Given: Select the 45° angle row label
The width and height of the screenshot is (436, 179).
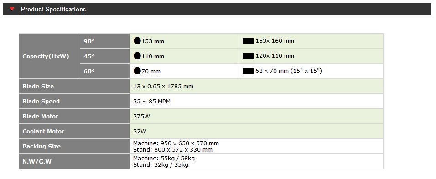Looking at the screenshot, I should pos(105,56).
